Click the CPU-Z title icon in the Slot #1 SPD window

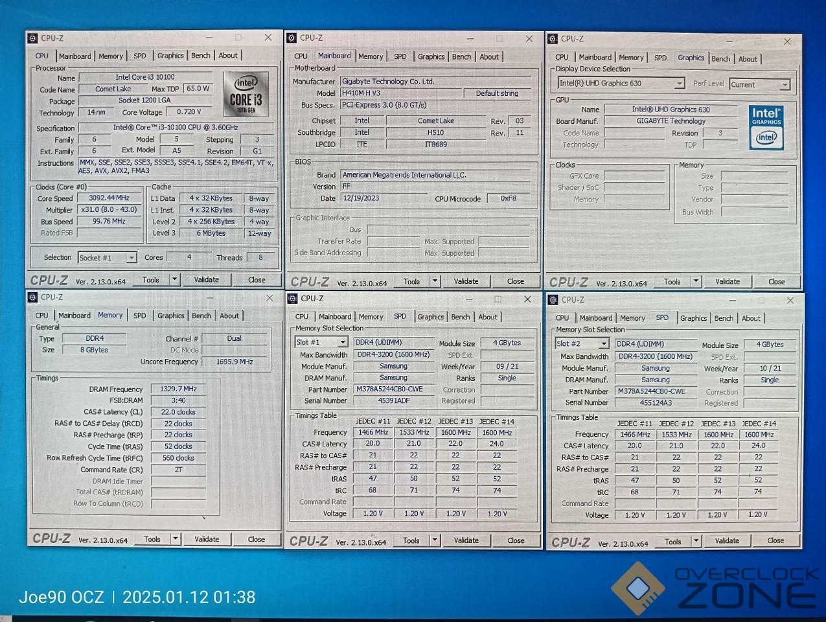click(x=292, y=299)
